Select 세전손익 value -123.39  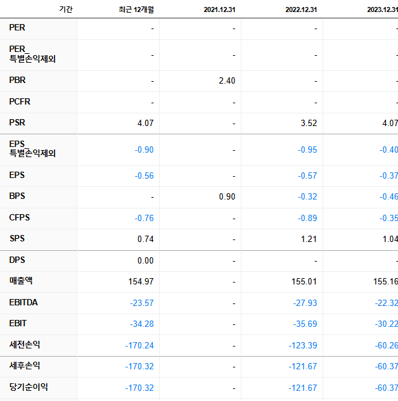pos(302,346)
